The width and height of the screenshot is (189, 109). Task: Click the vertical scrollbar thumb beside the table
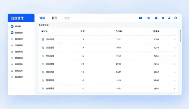pyautogui.click(x=180, y=36)
